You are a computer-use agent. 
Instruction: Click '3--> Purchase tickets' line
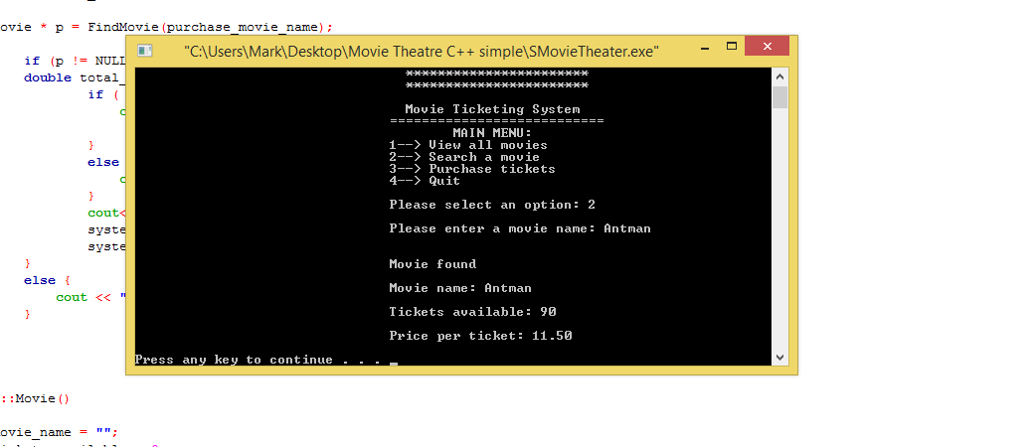click(472, 168)
